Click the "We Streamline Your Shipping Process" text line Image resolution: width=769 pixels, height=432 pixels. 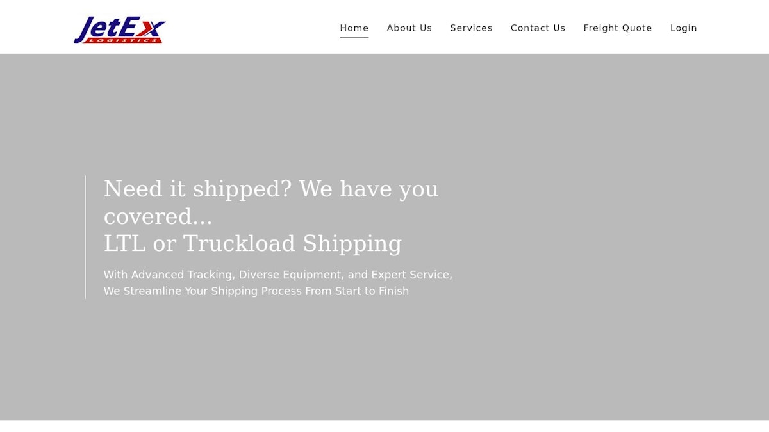256,291
